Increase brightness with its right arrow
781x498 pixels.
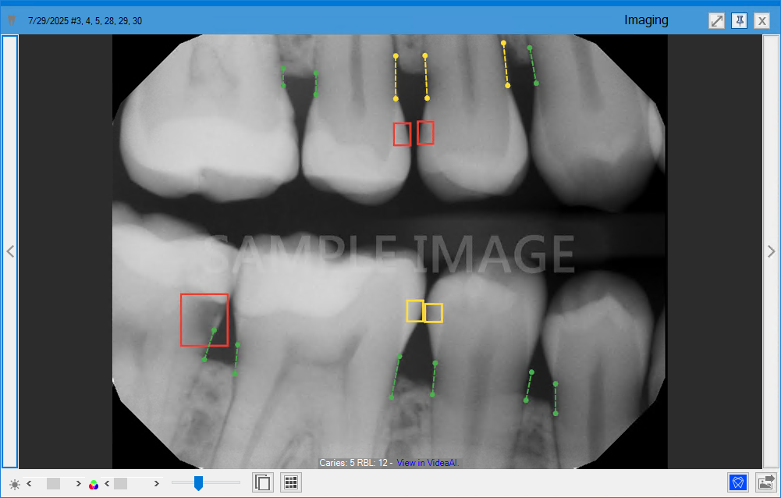[78, 483]
